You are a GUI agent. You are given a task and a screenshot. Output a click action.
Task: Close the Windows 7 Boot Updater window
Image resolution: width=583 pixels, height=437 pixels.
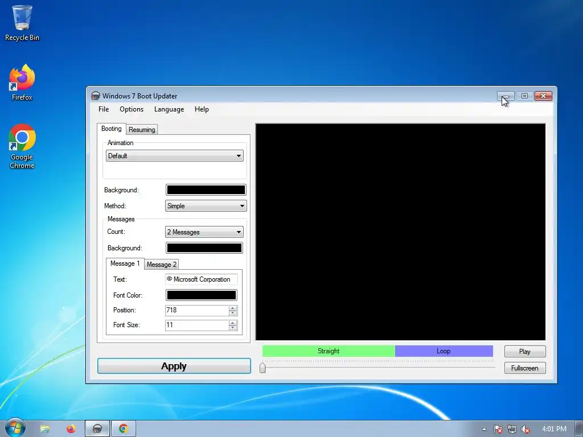tap(543, 96)
